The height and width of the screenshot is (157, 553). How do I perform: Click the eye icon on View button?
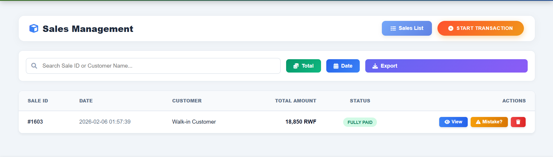tap(447, 122)
